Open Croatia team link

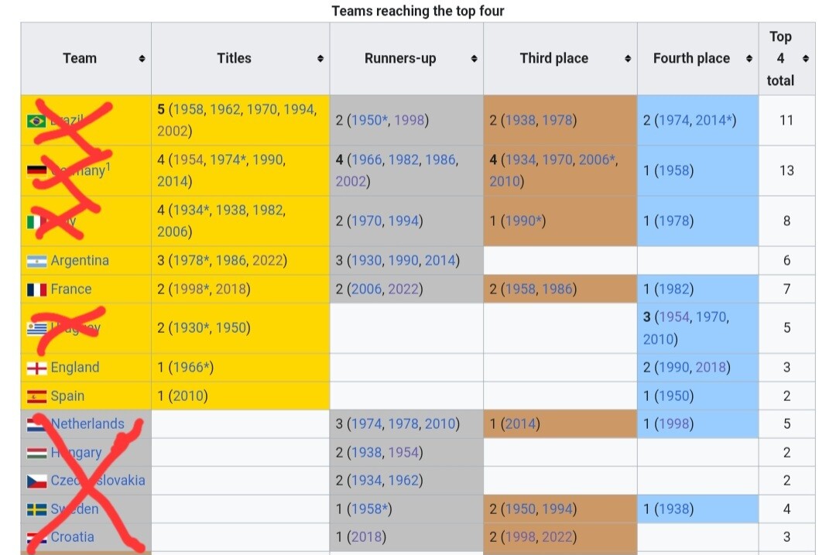(73, 537)
